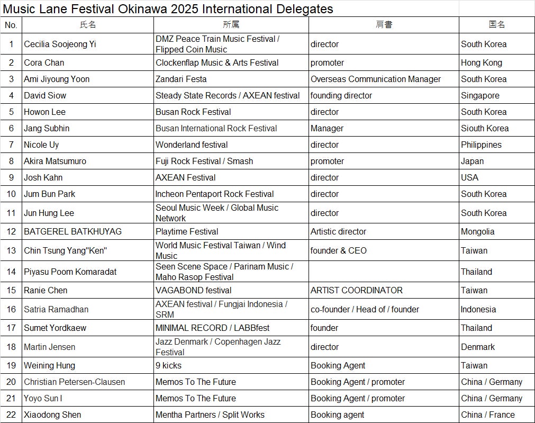Viewport: 535px width, 423px height.
Task: Select 'Incheon Pentaport Rock Festival' cell
Action: click(231, 194)
